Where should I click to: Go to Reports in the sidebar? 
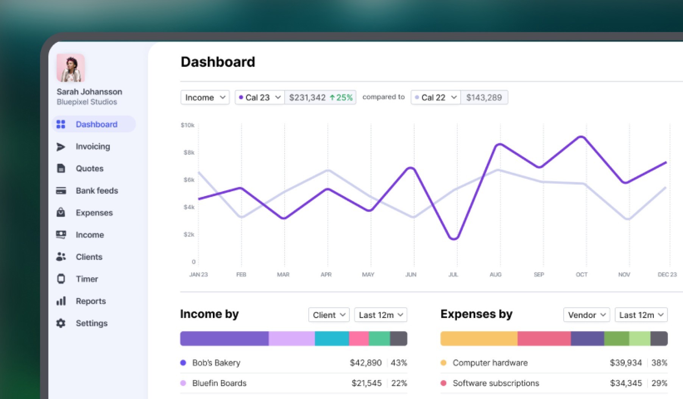click(x=91, y=301)
